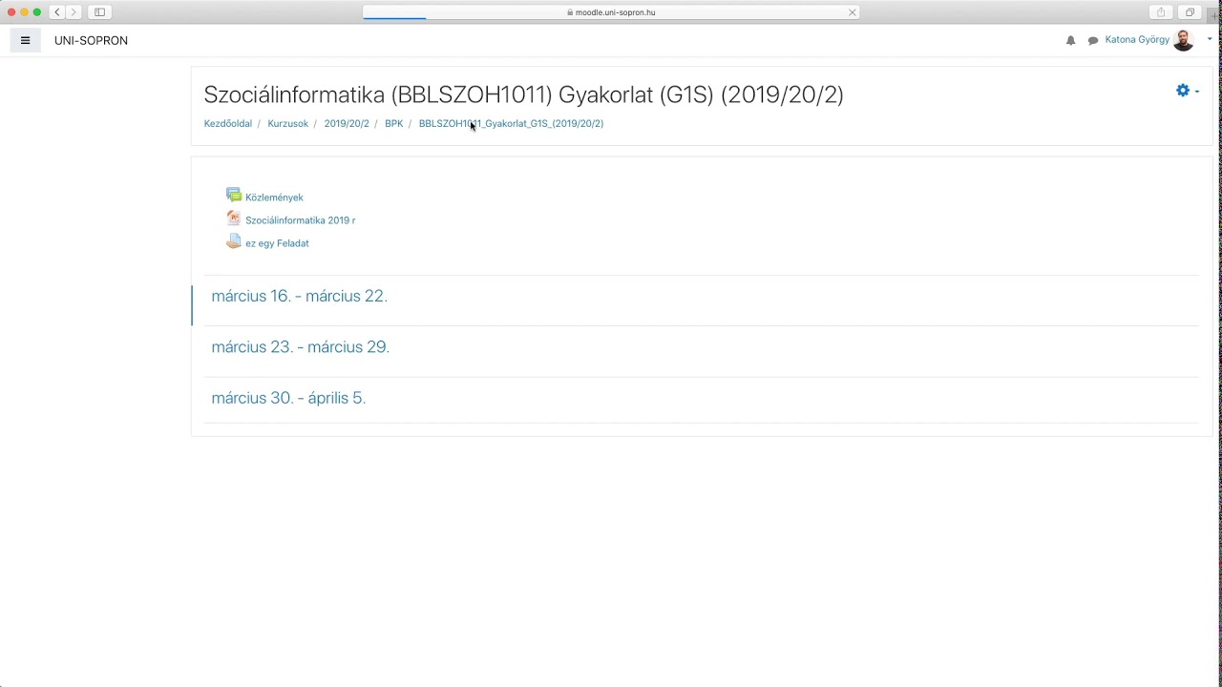Show all tabs overview button

tap(1190, 12)
